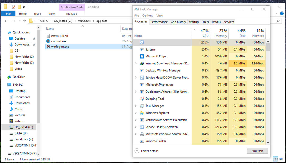
Task: Switch to the Startup tab
Action: click(x=194, y=22)
